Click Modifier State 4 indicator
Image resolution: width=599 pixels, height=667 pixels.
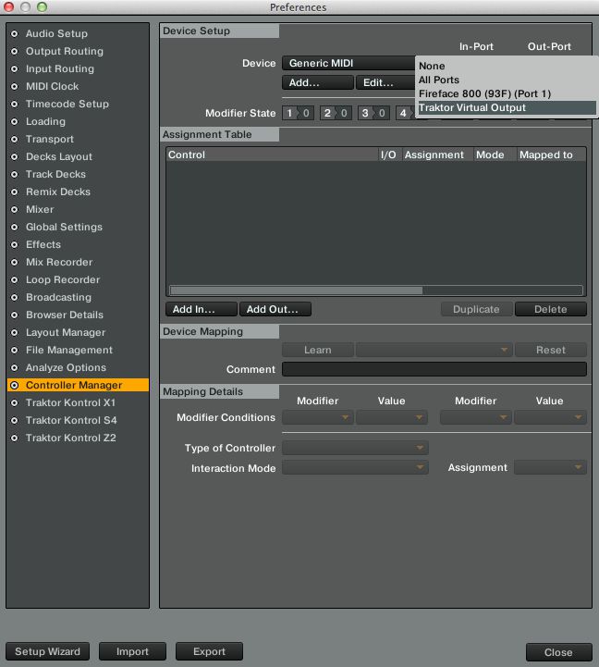[x=405, y=113]
